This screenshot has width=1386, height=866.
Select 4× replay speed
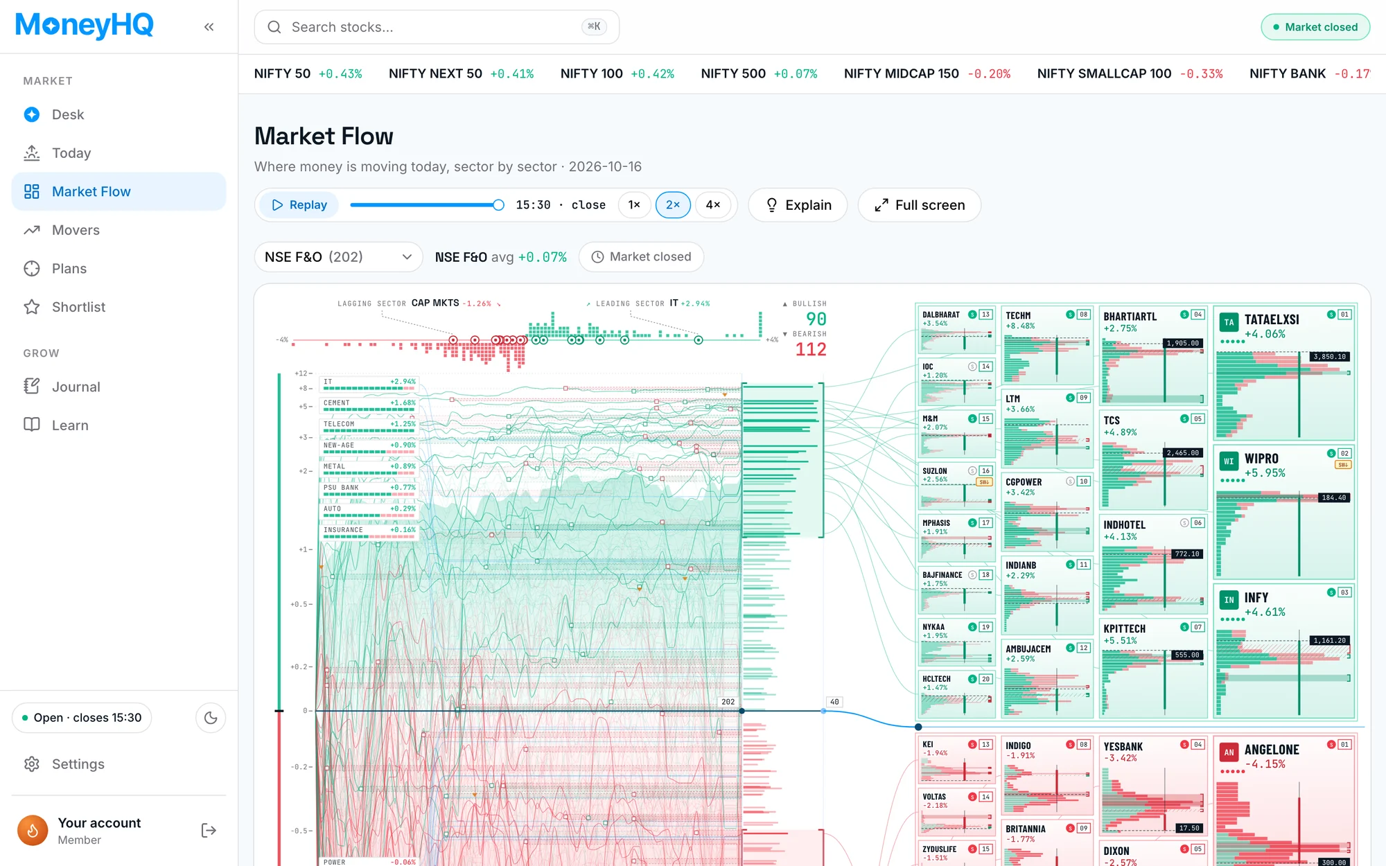713,205
